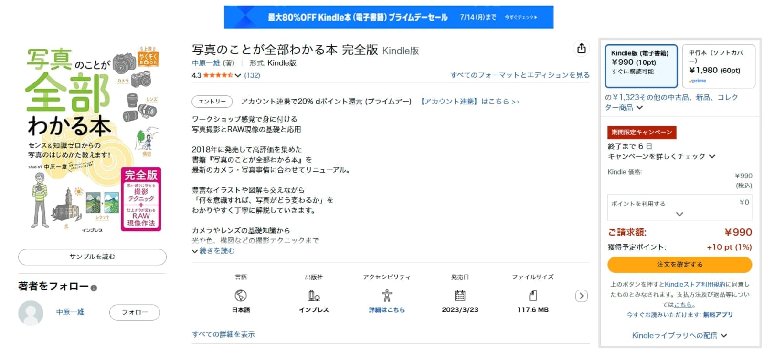Expand 続きを読む to read full description

coord(213,251)
